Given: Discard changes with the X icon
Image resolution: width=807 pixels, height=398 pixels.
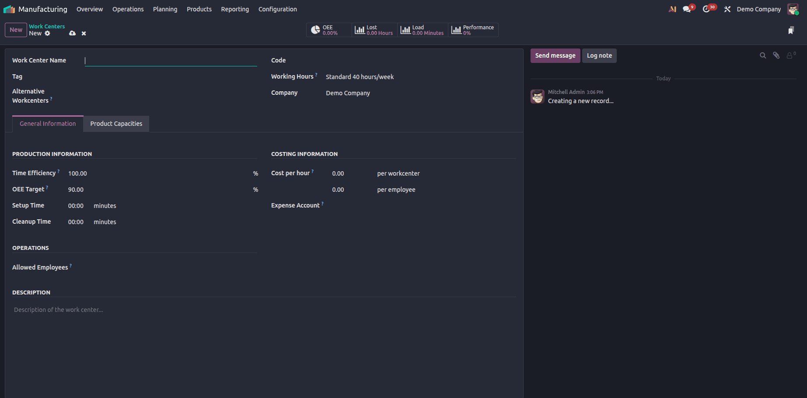Looking at the screenshot, I should pyautogui.click(x=84, y=33).
